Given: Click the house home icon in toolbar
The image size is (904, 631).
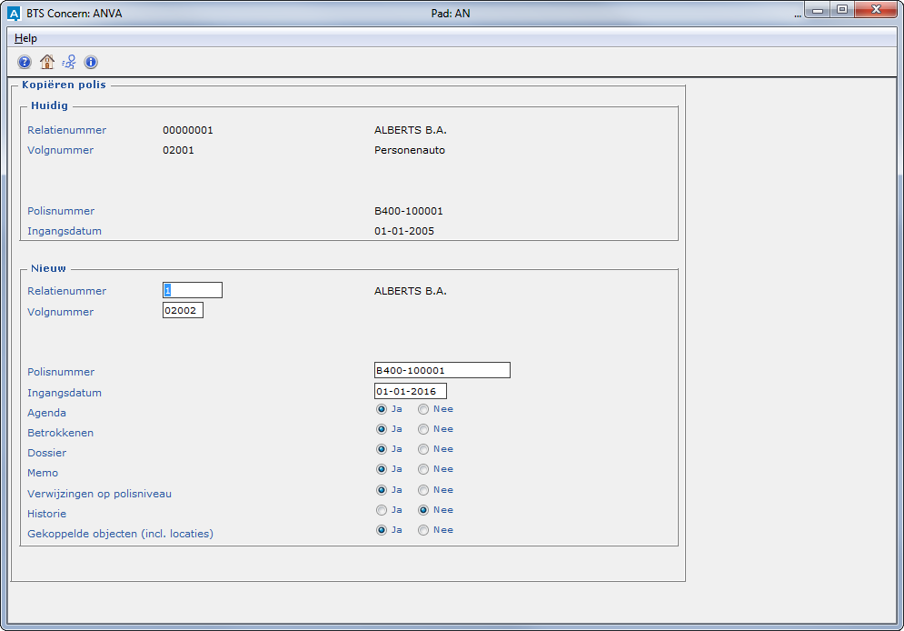Looking at the screenshot, I should [x=47, y=63].
